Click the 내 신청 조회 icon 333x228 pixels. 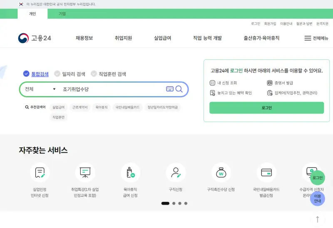212,83
